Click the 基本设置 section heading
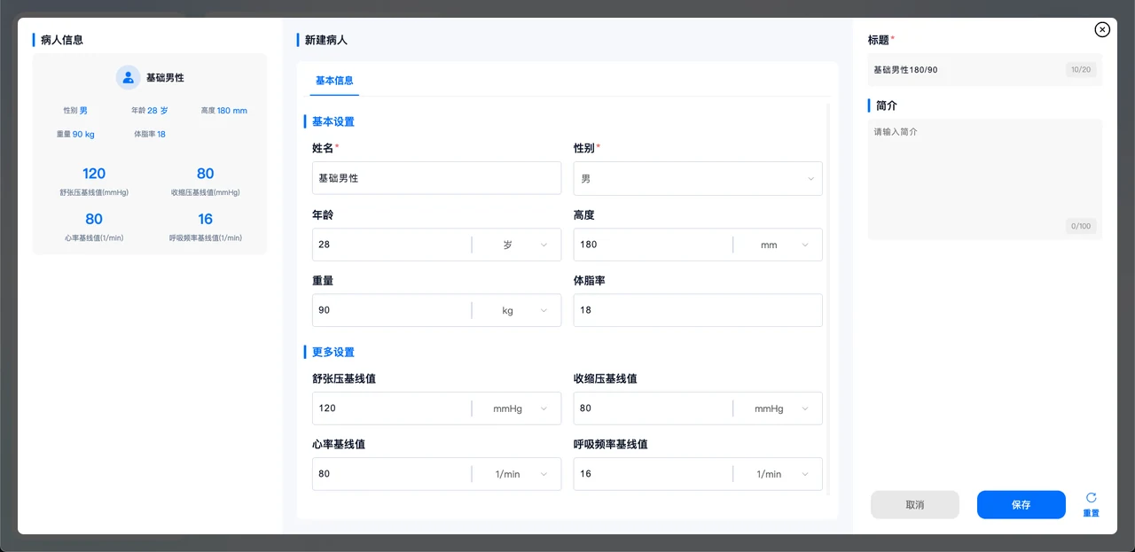This screenshot has width=1135, height=552. [333, 121]
